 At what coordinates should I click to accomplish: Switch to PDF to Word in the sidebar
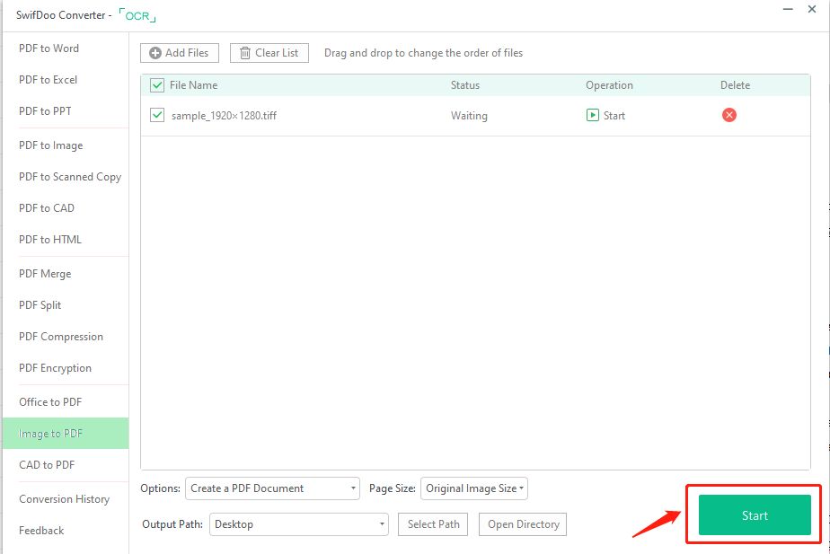pos(49,48)
